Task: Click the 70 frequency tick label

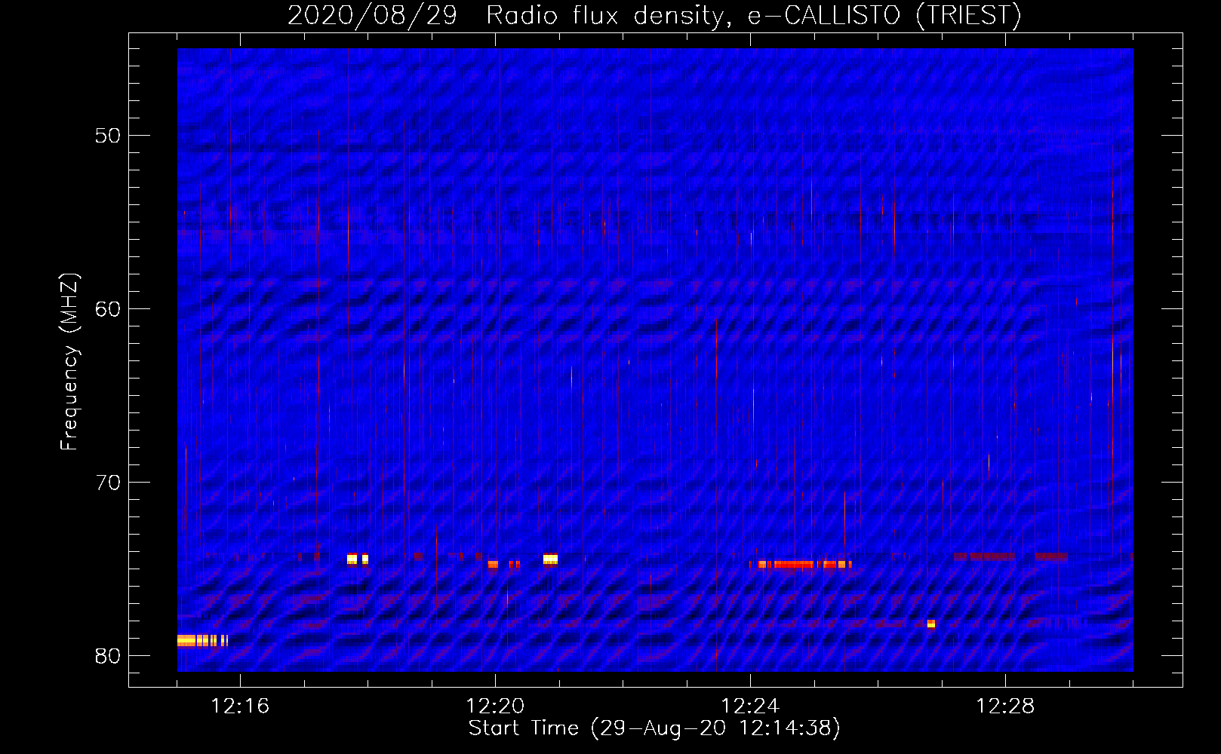Action: [x=108, y=483]
